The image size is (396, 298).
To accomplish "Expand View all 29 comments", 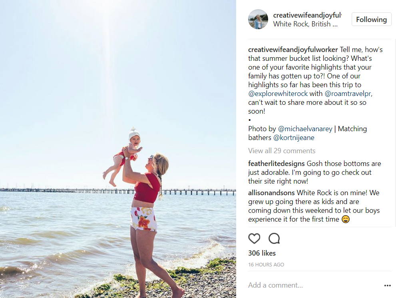I will pyautogui.click(x=282, y=151).
